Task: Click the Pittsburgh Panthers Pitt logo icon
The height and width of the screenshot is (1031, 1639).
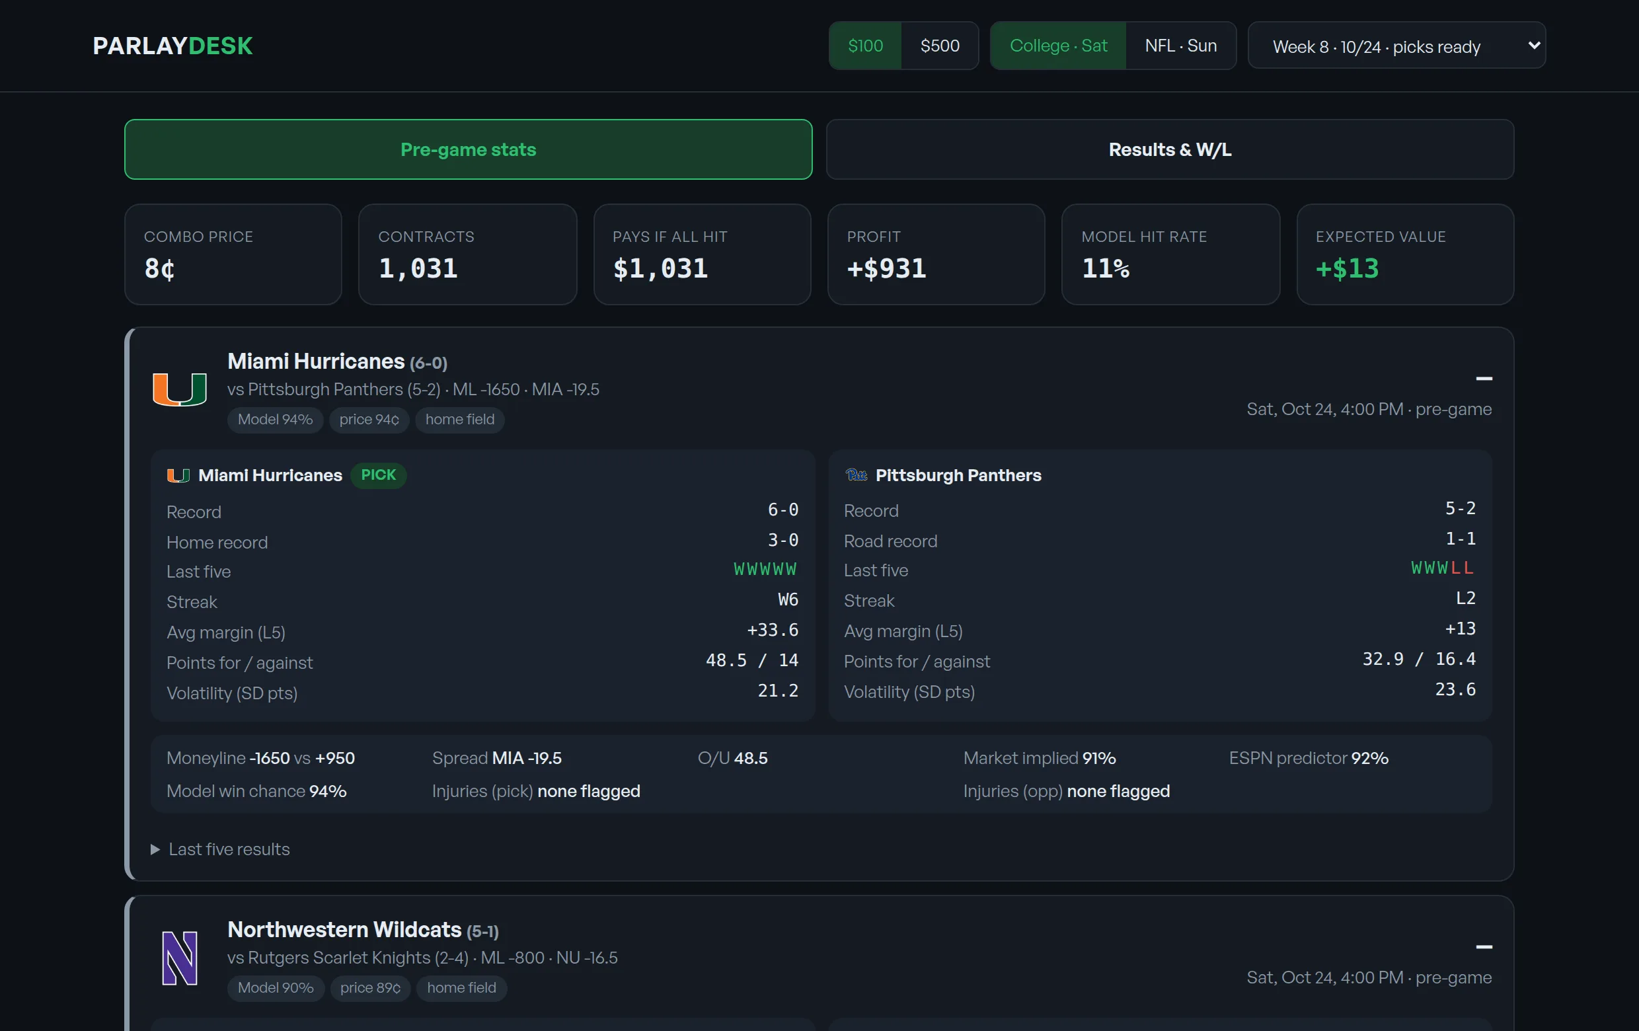Action: pos(857,475)
